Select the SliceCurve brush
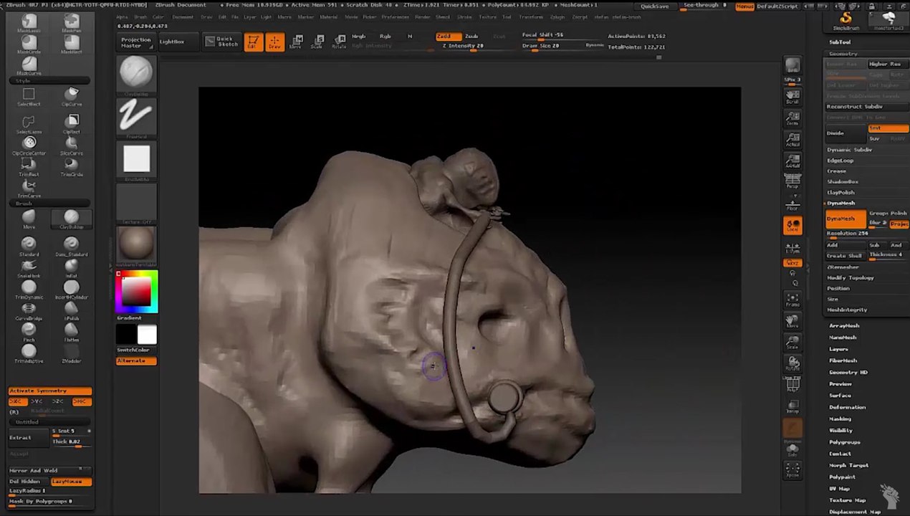 (x=72, y=145)
